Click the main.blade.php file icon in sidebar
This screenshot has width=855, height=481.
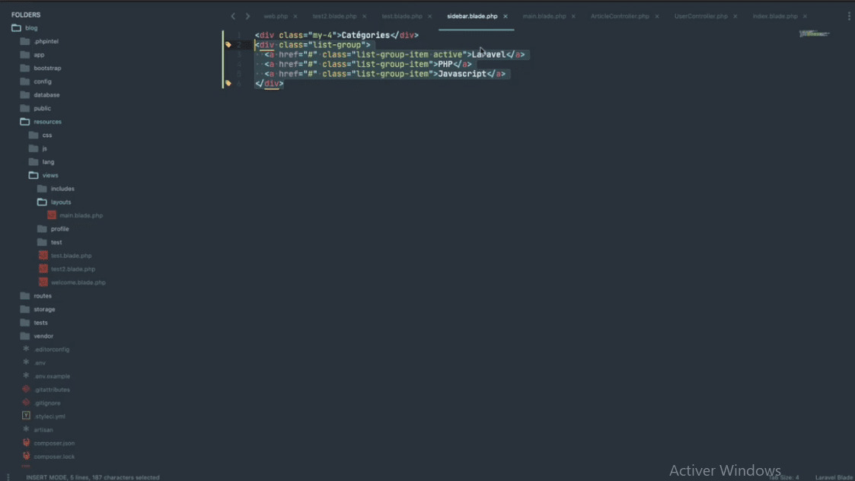click(x=52, y=215)
